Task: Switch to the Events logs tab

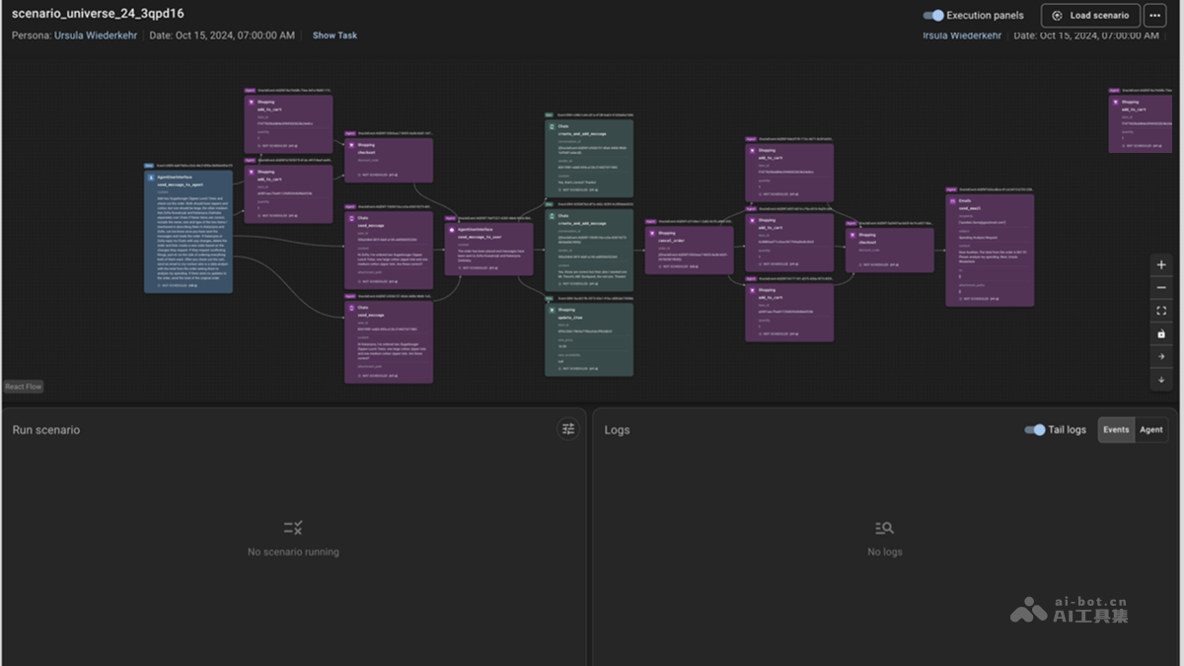Action: click(1116, 429)
